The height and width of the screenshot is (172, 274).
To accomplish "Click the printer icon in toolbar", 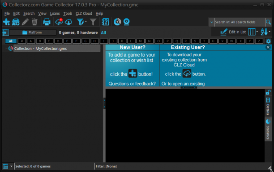I will tap(47, 22).
